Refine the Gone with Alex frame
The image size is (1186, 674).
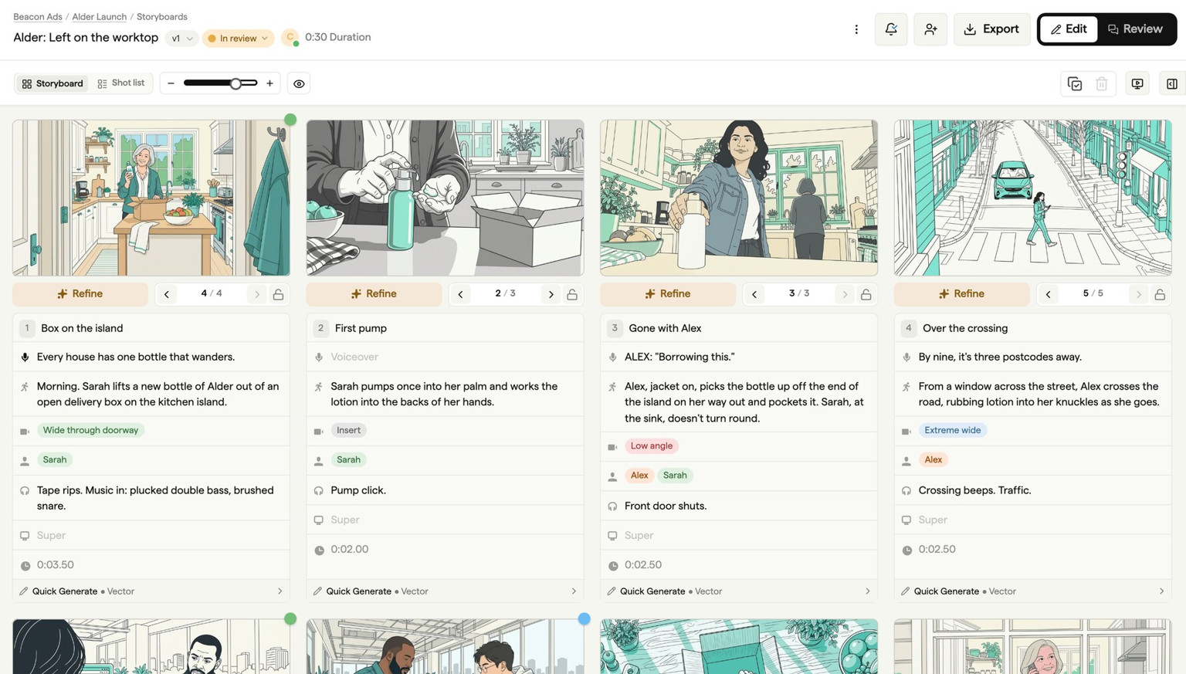(668, 294)
